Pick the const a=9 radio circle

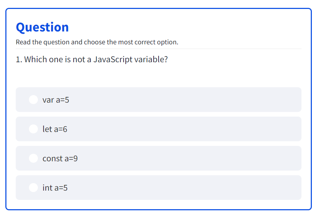click(33, 158)
